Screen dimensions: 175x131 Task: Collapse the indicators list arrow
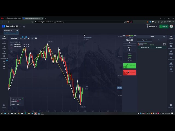click(11, 45)
